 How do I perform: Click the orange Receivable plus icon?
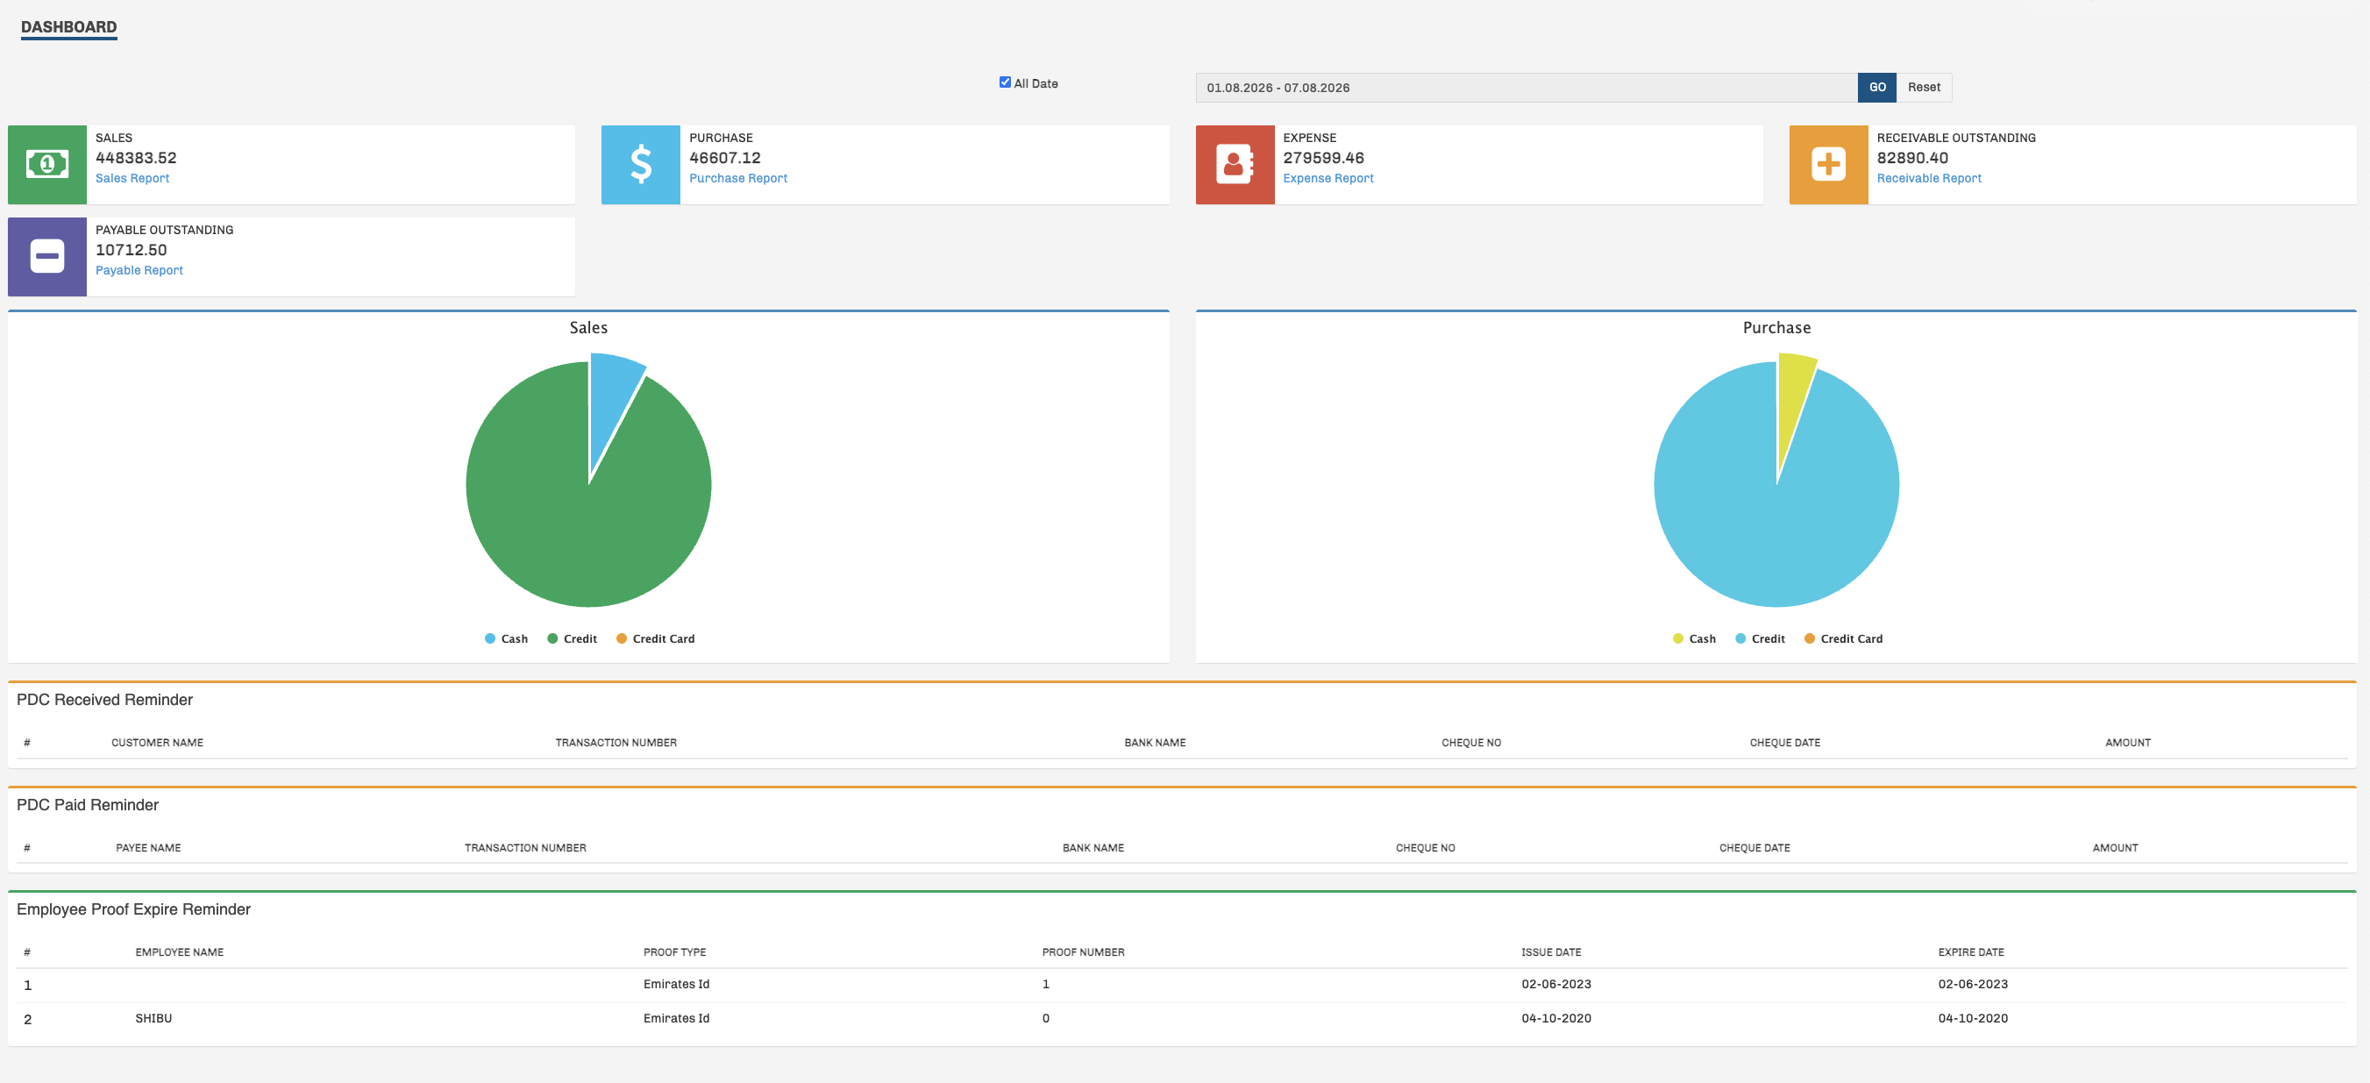[x=1828, y=165]
